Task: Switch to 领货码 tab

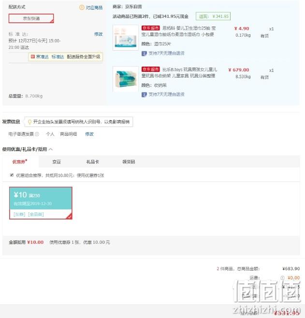Action: tap(129, 162)
